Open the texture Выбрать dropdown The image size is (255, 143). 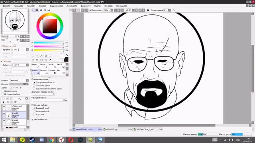click(x=27, y=65)
